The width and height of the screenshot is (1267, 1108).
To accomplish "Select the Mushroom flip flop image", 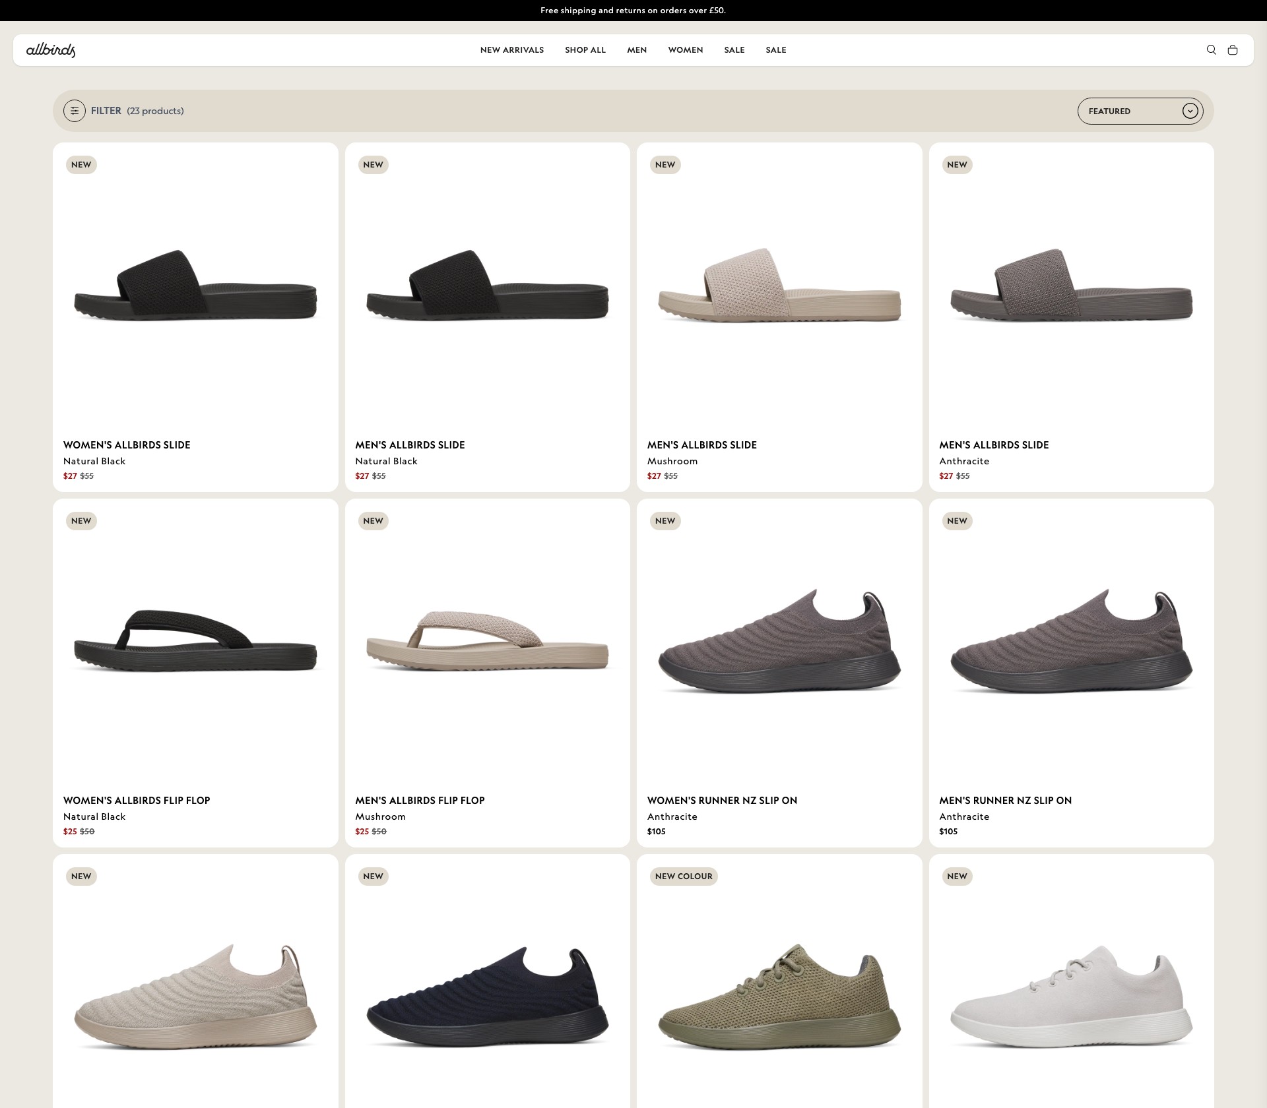I will tap(488, 641).
